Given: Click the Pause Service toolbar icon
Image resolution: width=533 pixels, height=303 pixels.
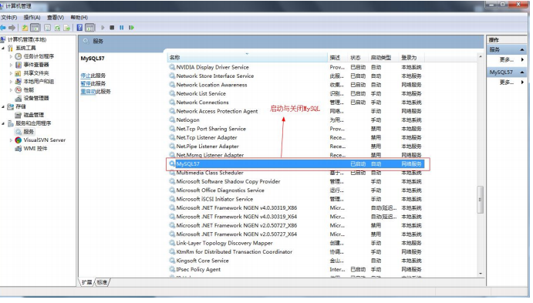Looking at the screenshot, I should click(x=121, y=28).
